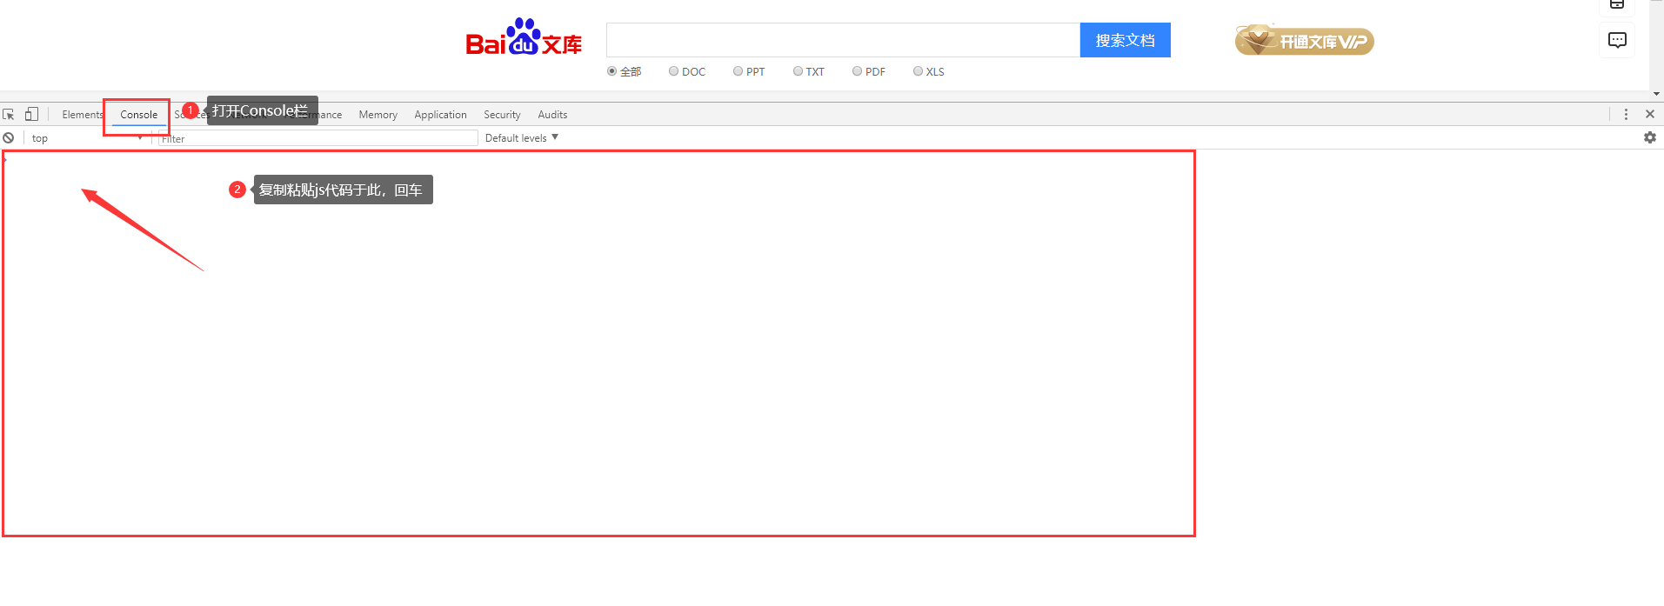Click the console Filter input

317,138
